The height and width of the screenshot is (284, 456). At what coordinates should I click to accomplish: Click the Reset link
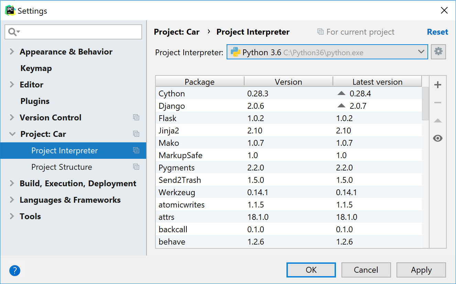[x=437, y=32]
